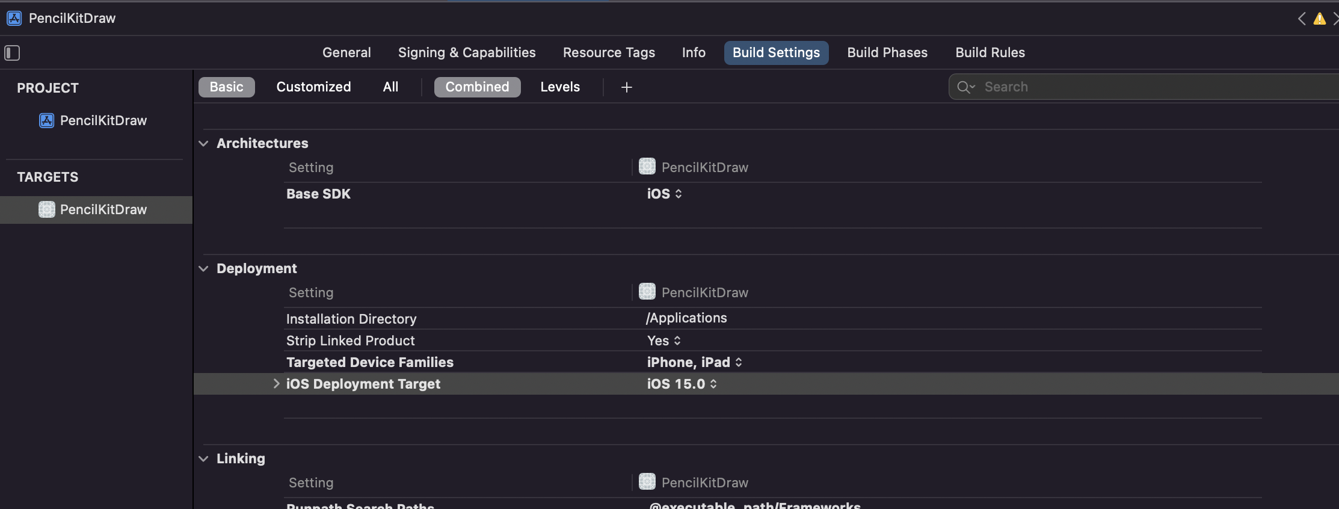Click the plus icon to add build setting
The height and width of the screenshot is (509, 1339).
[x=626, y=87]
